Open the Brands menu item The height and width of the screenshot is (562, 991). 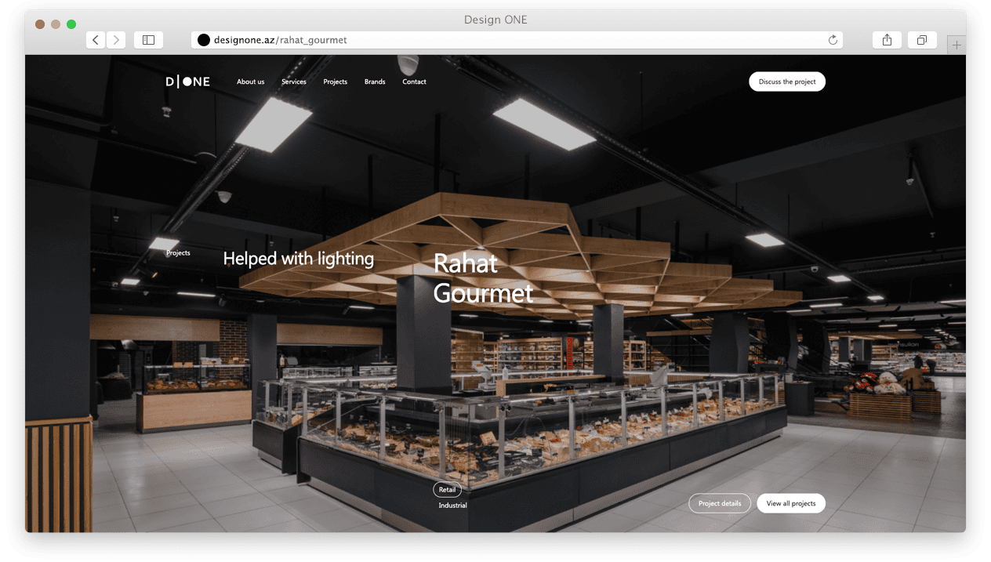[375, 82]
